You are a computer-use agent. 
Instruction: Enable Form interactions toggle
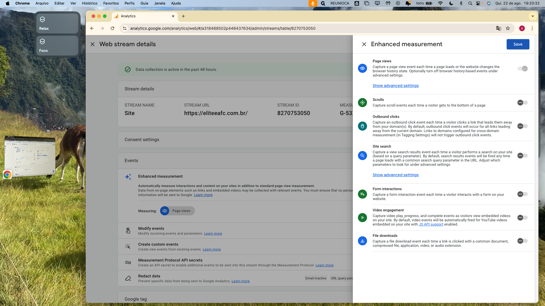point(522,194)
